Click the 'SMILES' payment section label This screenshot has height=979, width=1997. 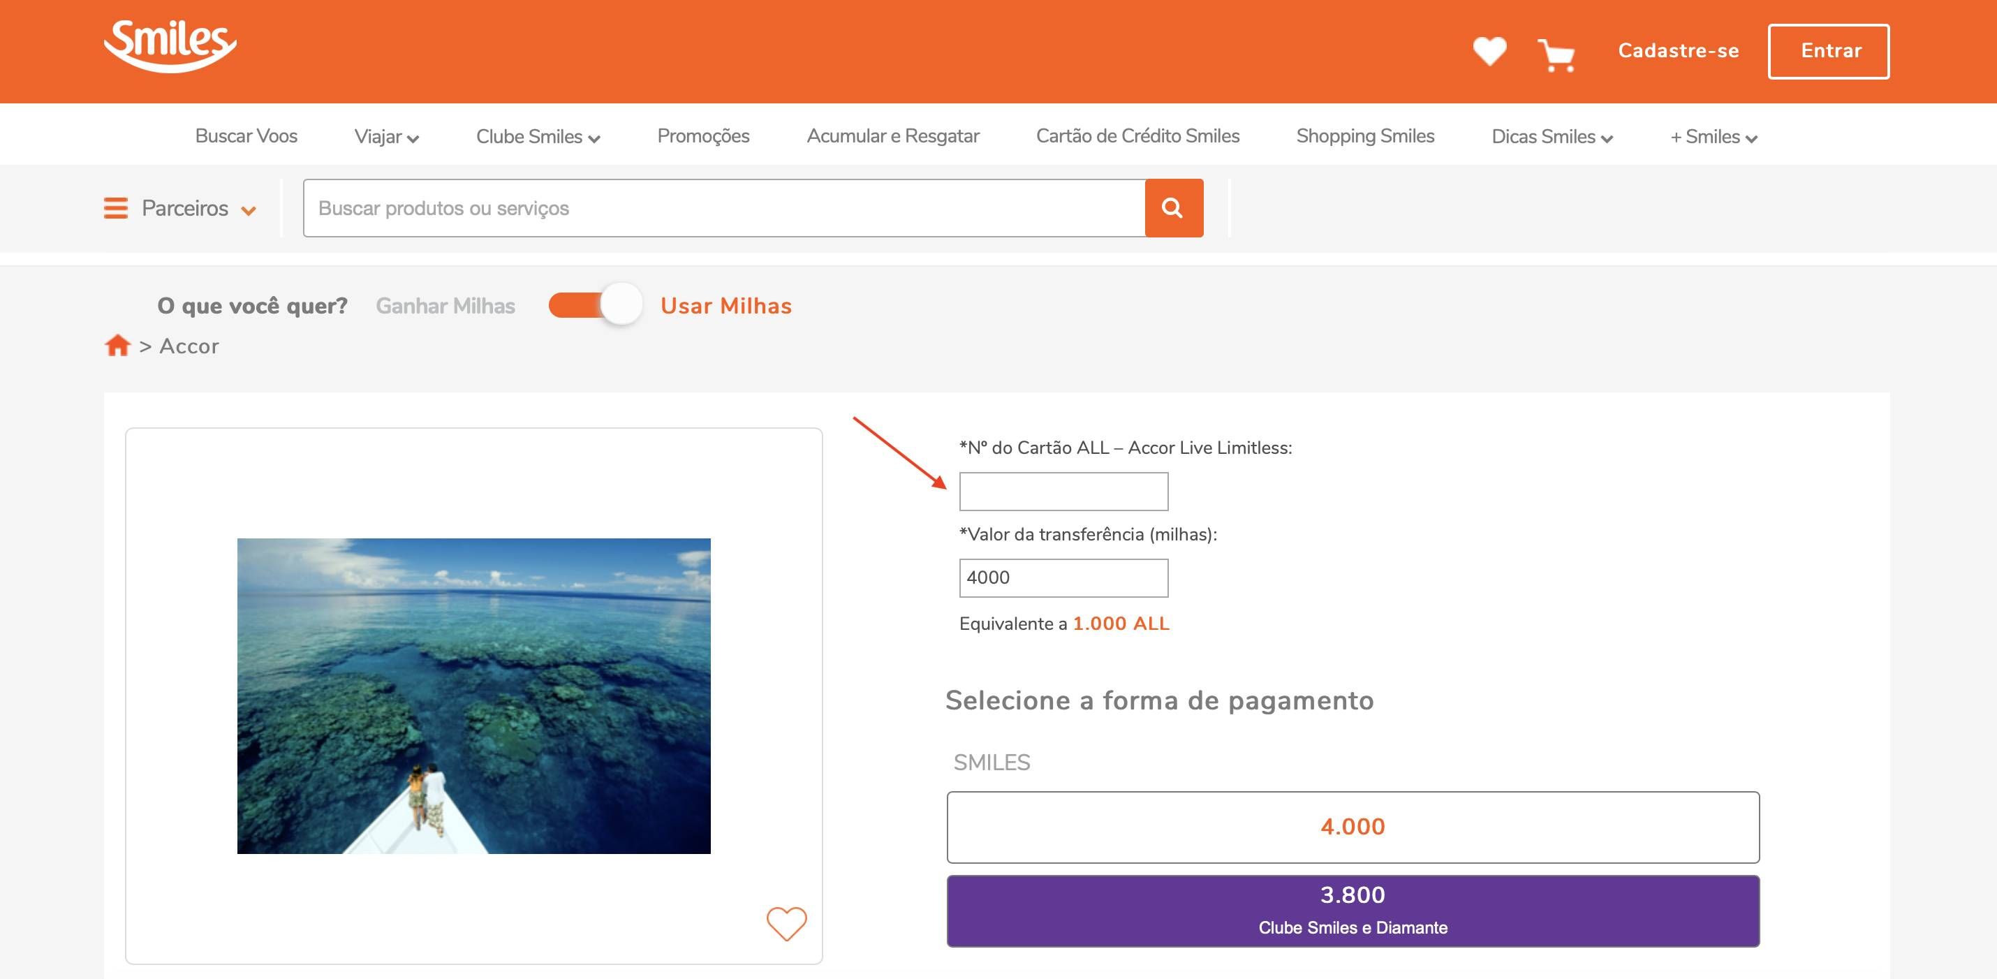pos(992,763)
